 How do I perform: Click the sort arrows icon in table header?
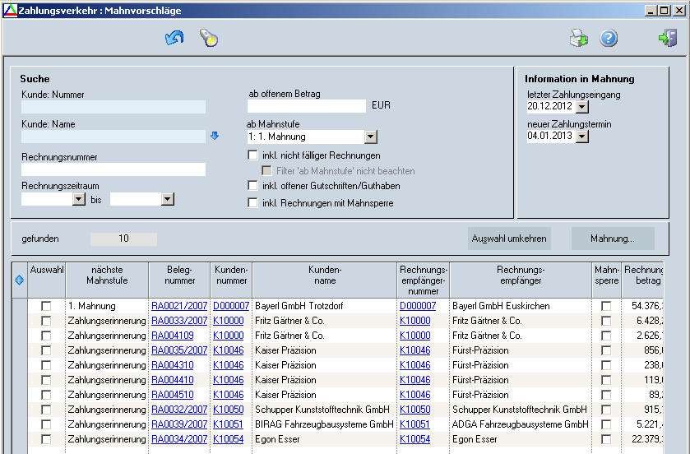[x=20, y=280]
